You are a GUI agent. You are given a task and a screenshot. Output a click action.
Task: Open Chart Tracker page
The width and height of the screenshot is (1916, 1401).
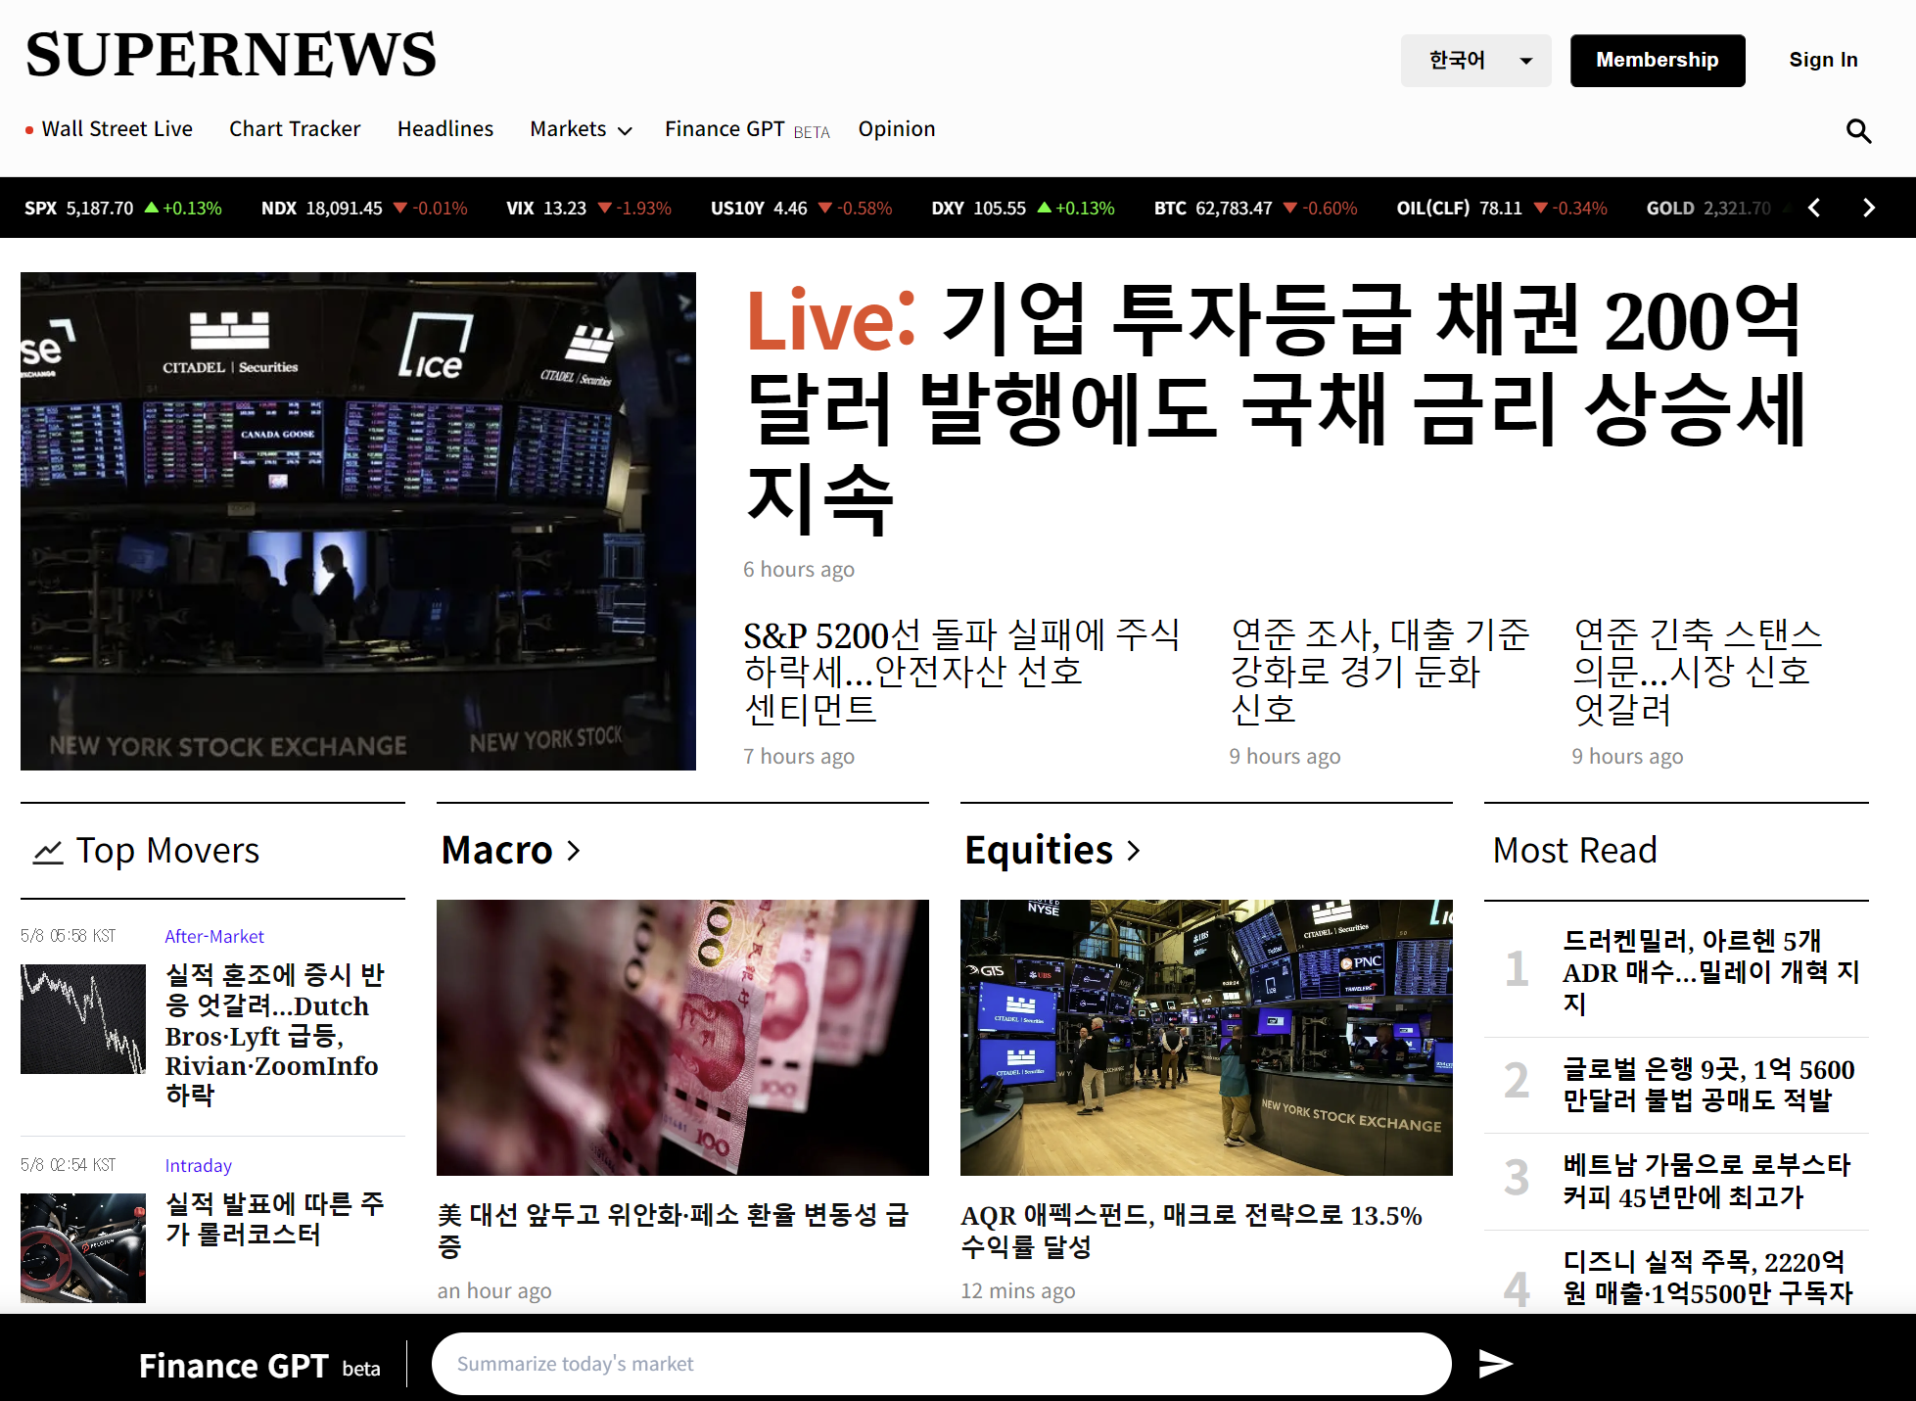click(x=295, y=129)
